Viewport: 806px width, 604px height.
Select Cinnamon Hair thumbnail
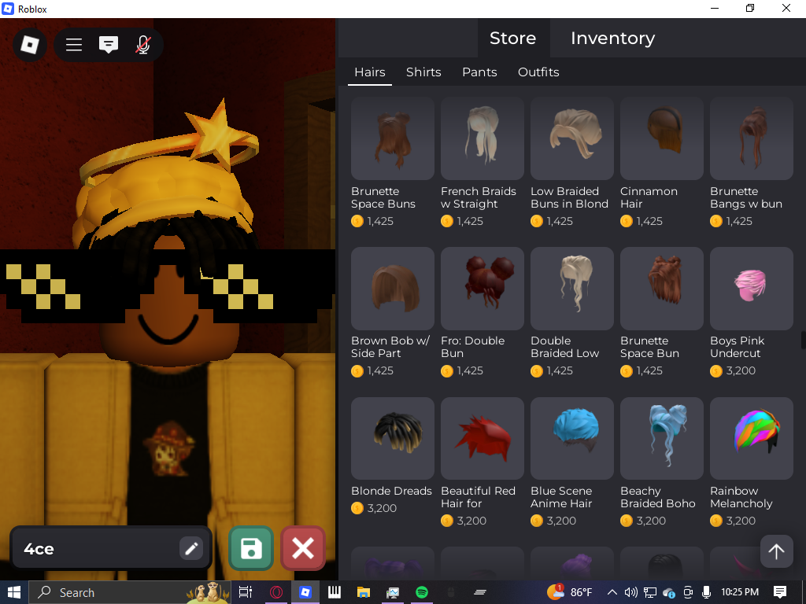pyautogui.click(x=661, y=138)
